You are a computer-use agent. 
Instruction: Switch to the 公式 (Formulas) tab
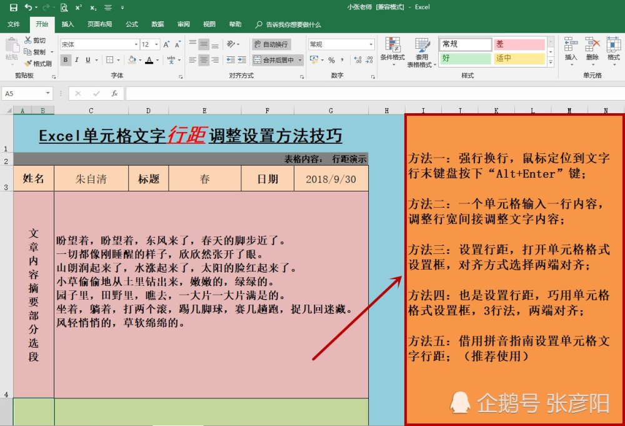[132, 24]
